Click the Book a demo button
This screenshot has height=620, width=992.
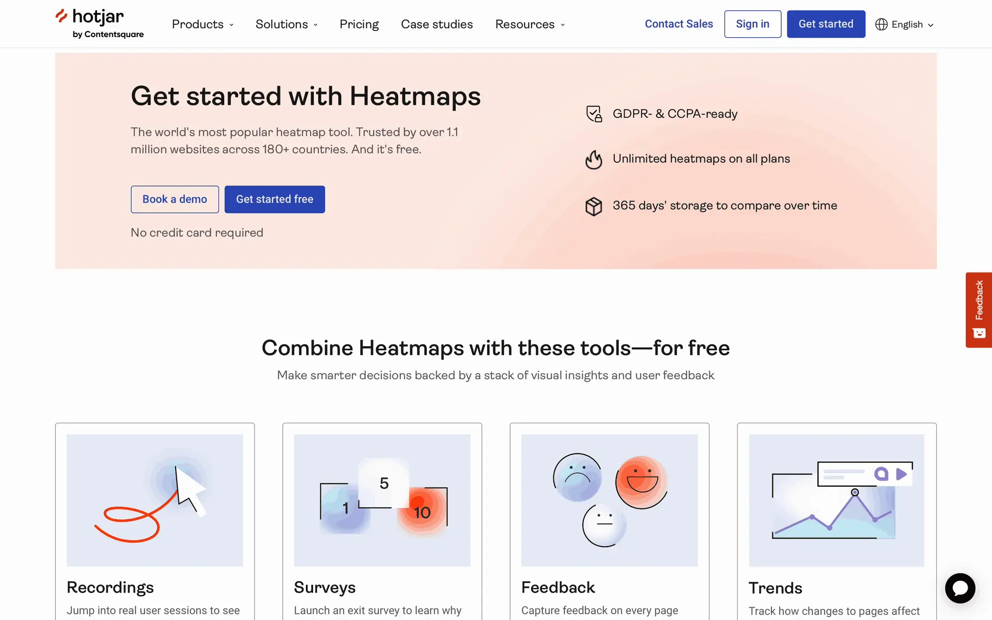(175, 199)
